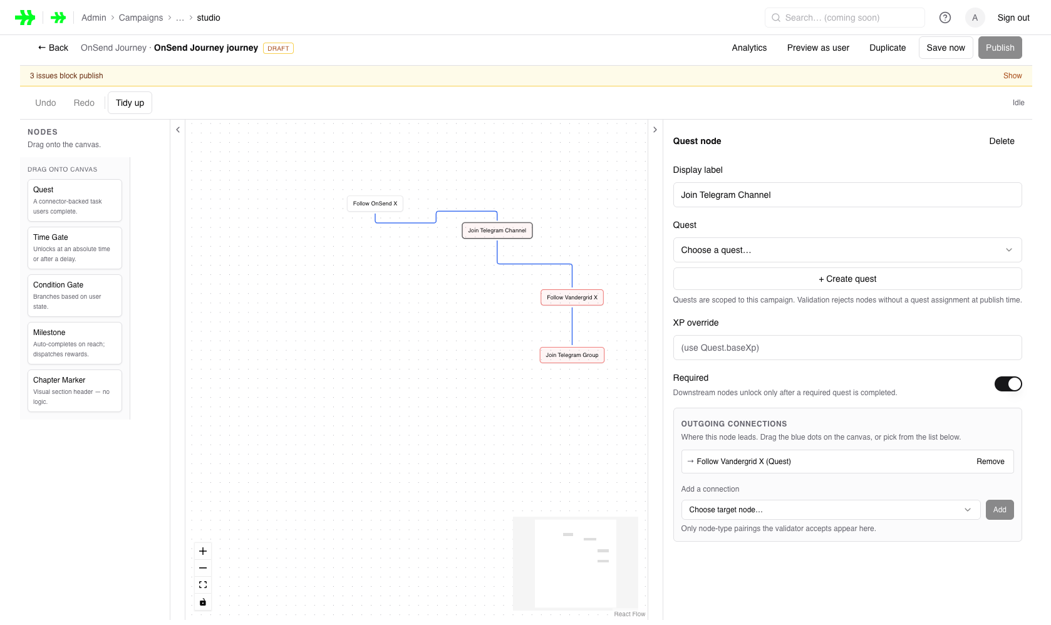Open the user avatar 'A'
Viewport: 1051px width, 625px height.
pos(975,18)
